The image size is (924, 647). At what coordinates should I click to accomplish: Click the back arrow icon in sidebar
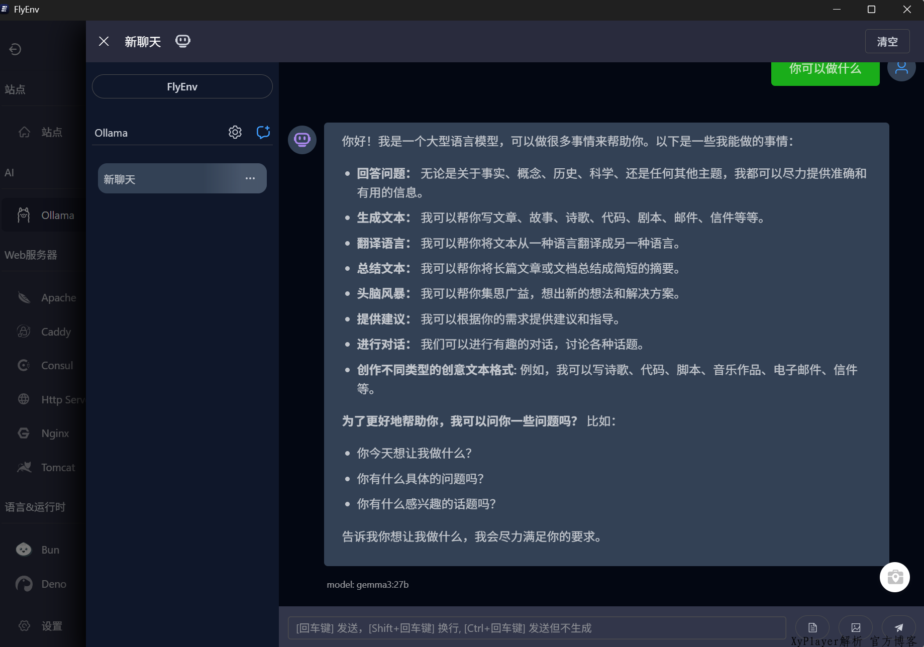click(15, 49)
